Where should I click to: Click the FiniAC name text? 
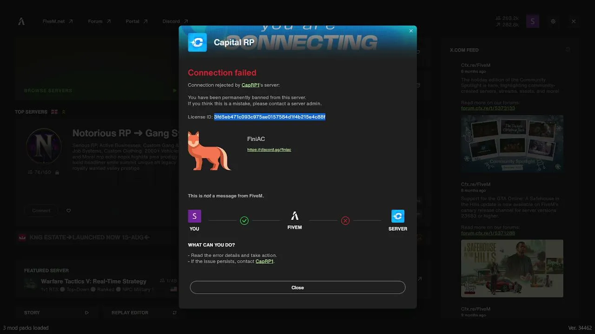[256, 139]
